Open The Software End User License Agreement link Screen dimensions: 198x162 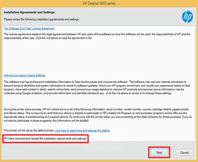pyautogui.click(x=29, y=28)
